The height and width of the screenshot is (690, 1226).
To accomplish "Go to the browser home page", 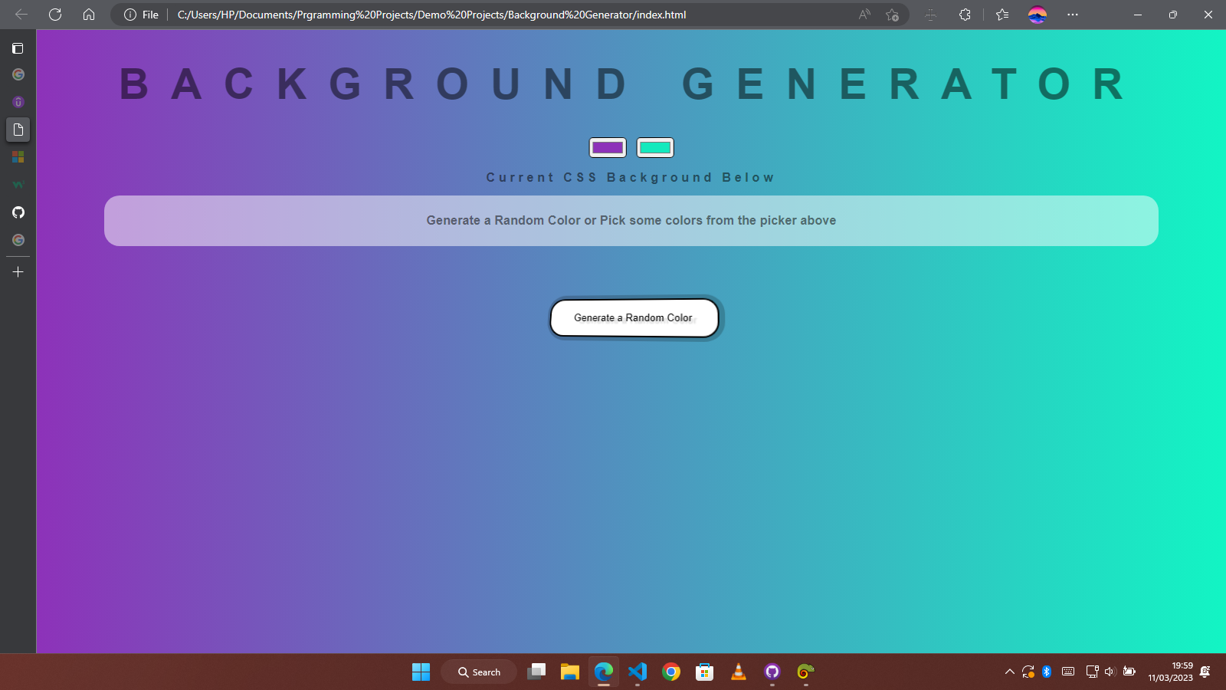I will click(89, 15).
